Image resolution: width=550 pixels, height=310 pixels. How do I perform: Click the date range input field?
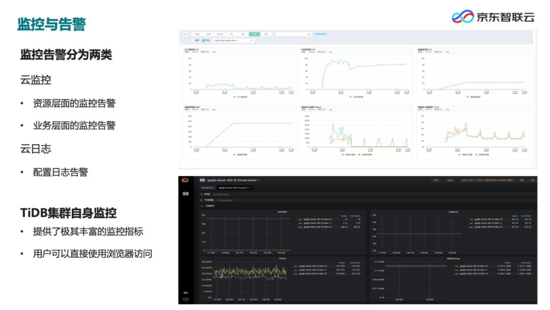click(293, 34)
